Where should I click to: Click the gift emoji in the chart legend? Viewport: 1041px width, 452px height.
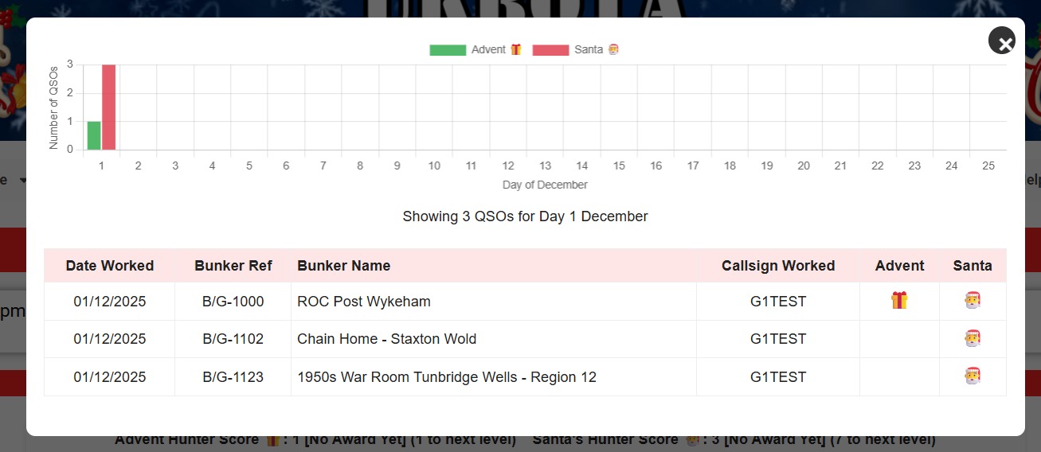click(x=516, y=49)
